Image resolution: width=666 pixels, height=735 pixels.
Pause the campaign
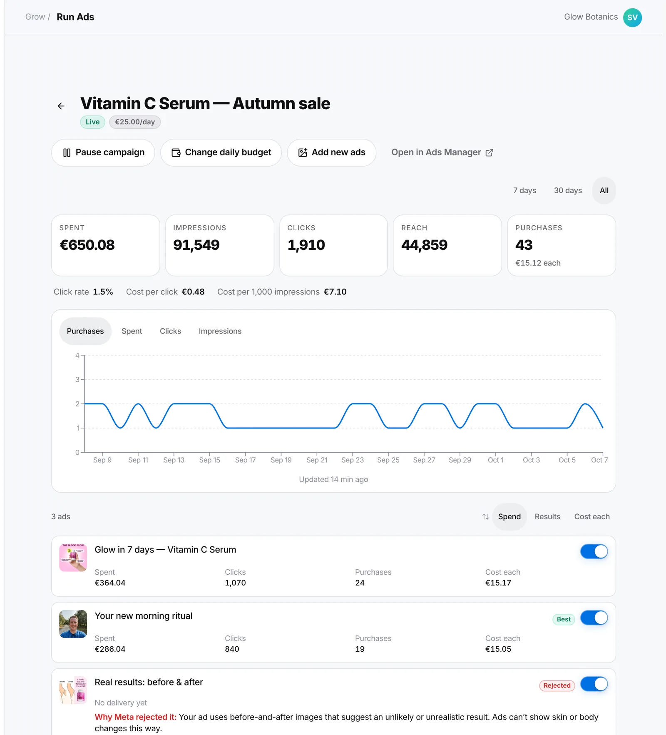coord(103,152)
